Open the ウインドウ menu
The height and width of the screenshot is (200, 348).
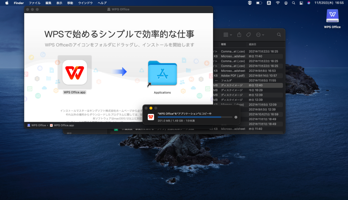pyautogui.click(x=86, y=3)
